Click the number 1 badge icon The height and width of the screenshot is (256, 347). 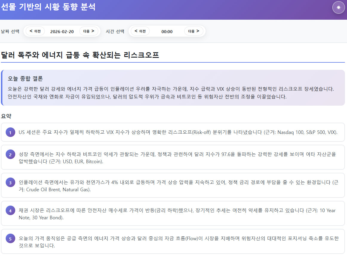pos(10,132)
